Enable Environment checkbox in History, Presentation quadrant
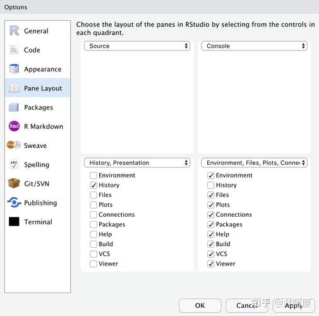Image resolution: width=319 pixels, height=316 pixels. point(93,175)
